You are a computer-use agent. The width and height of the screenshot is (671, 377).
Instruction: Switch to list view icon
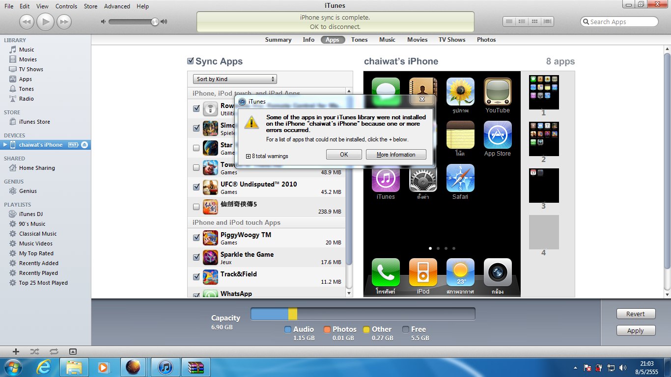509,22
